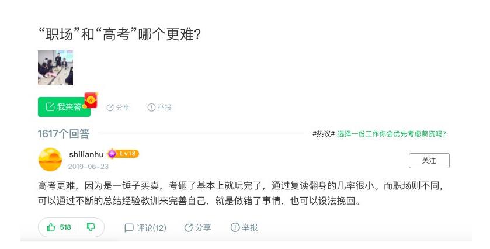The height and width of the screenshot is (249, 490).
Task: Click the answer date 2019-06-23
Action: [x=88, y=166]
